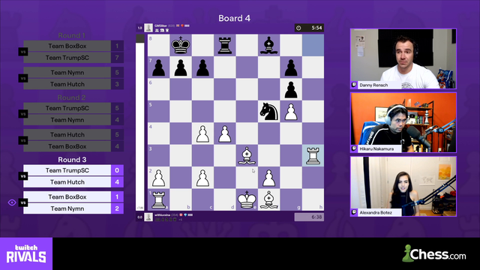Click the Twitch Rivals logo
This screenshot has height=270, width=480.
(x=26, y=253)
